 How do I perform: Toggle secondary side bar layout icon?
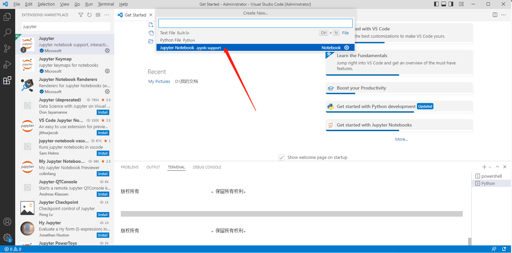click(452, 4)
